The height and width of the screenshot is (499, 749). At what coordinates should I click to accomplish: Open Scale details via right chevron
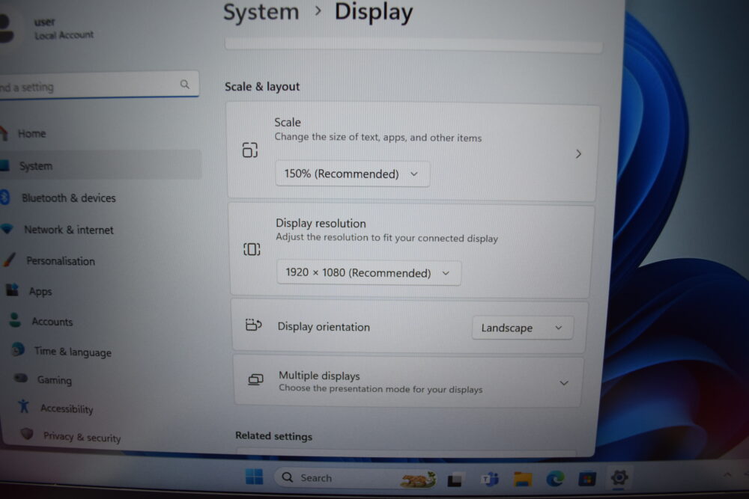[578, 153]
